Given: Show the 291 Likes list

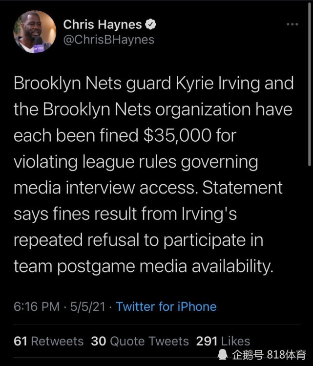Looking at the screenshot, I should 223,341.
